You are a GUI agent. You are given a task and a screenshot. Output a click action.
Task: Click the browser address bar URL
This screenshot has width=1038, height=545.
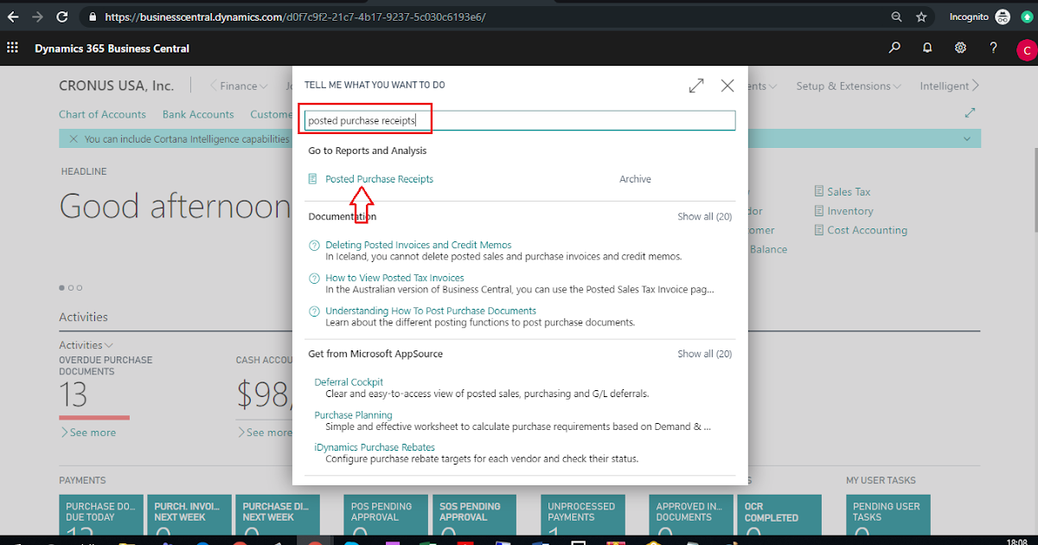click(294, 16)
